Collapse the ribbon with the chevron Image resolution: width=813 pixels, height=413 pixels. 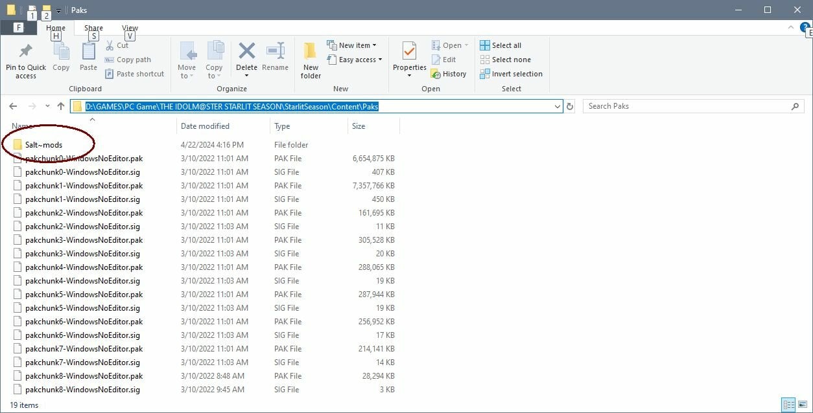pyautogui.click(x=790, y=28)
